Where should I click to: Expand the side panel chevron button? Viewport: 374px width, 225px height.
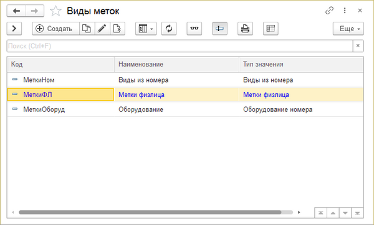tap(14, 29)
